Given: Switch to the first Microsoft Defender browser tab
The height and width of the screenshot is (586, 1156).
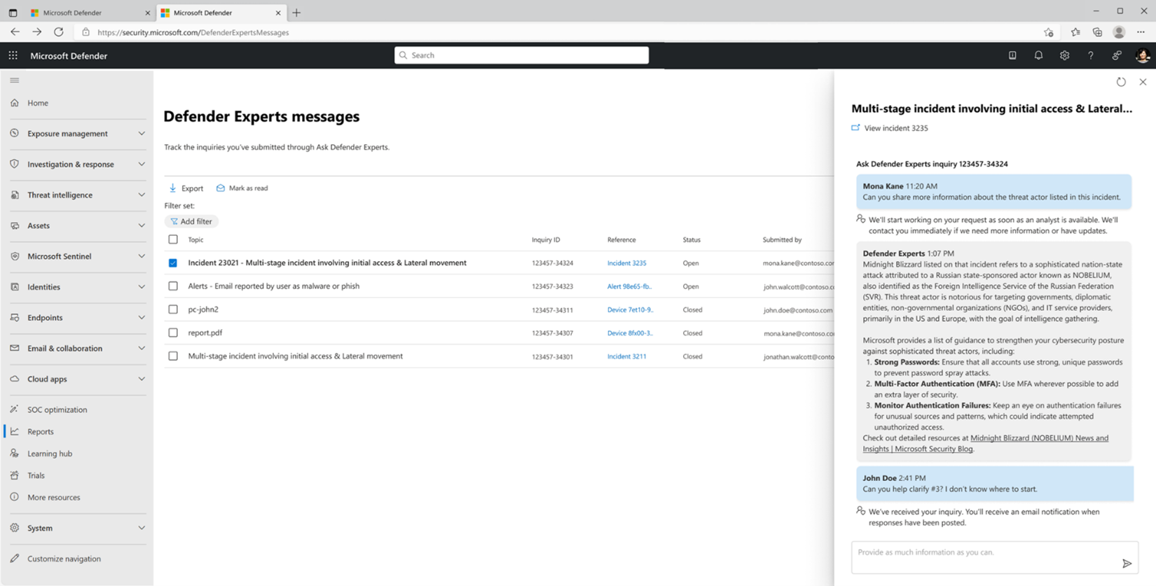Looking at the screenshot, I should pos(90,13).
